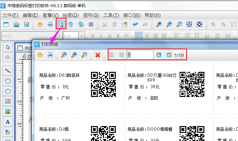
Task: Select the line drawing tool in sidebar
Action: 7,71
